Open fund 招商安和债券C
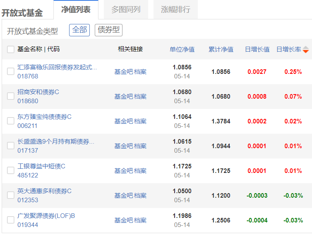 (x=38, y=92)
